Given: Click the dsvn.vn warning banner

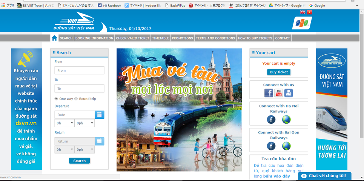Looking at the screenshot, I should [x=26, y=109].
